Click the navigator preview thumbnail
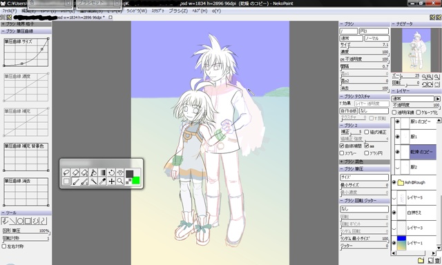442x265 pixels. [416, 50]
